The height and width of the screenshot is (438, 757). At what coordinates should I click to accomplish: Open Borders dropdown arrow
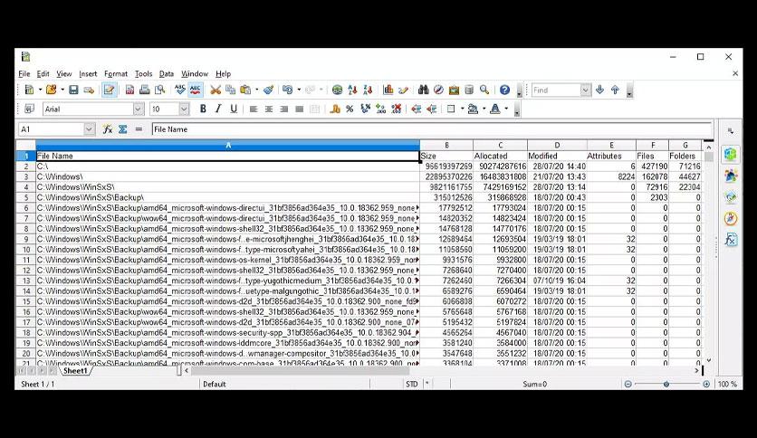tap(462, 109)
